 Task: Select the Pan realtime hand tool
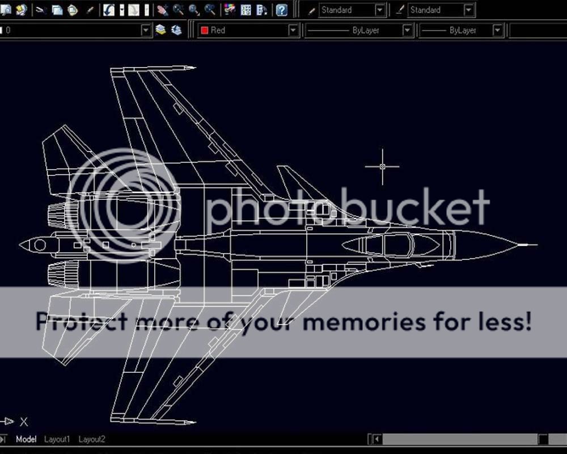162,10
